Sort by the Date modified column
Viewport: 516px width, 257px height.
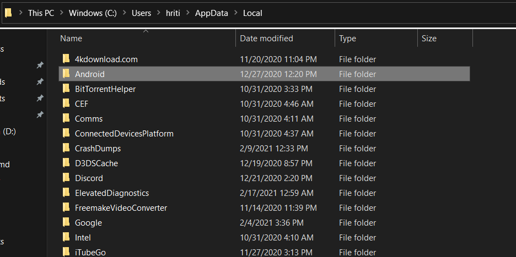(266, 39)
